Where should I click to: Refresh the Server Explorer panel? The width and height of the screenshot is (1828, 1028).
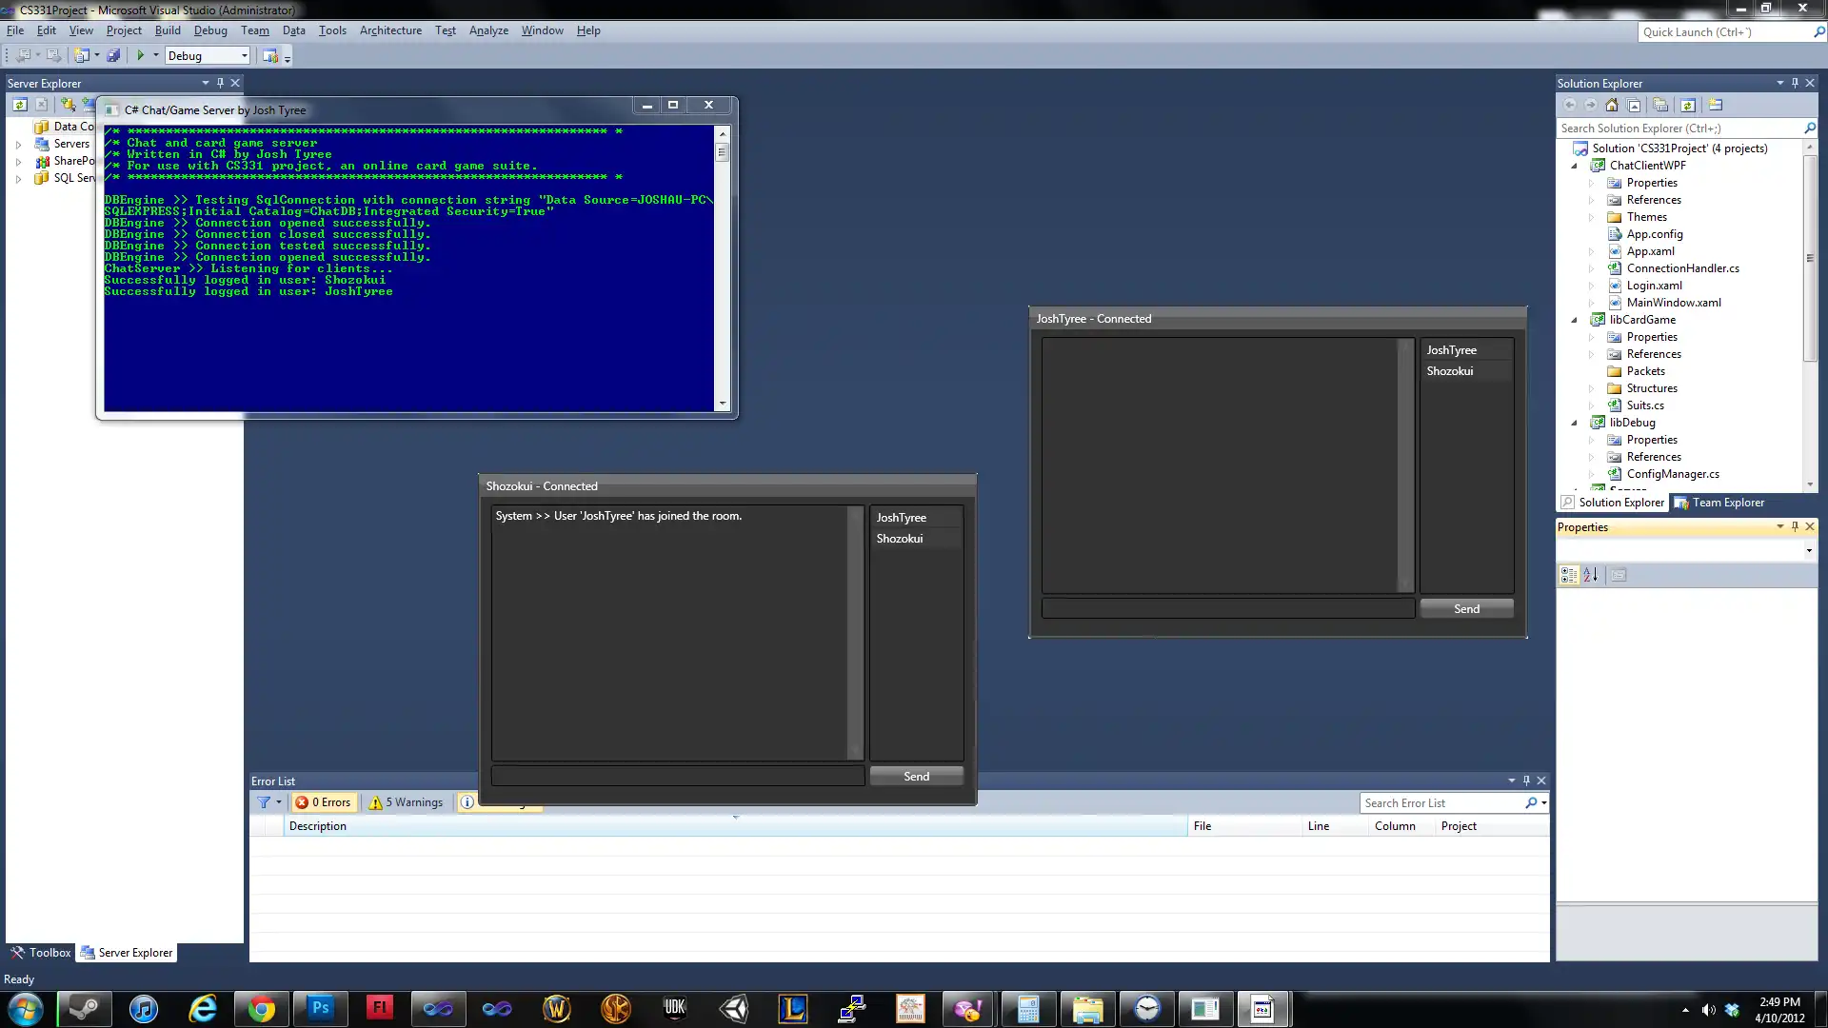pyautogui.click(x=20, y=105)
